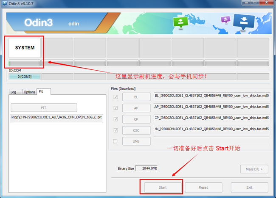Click the UMS file browse button
276x198 pixels.
pos(136,141)
